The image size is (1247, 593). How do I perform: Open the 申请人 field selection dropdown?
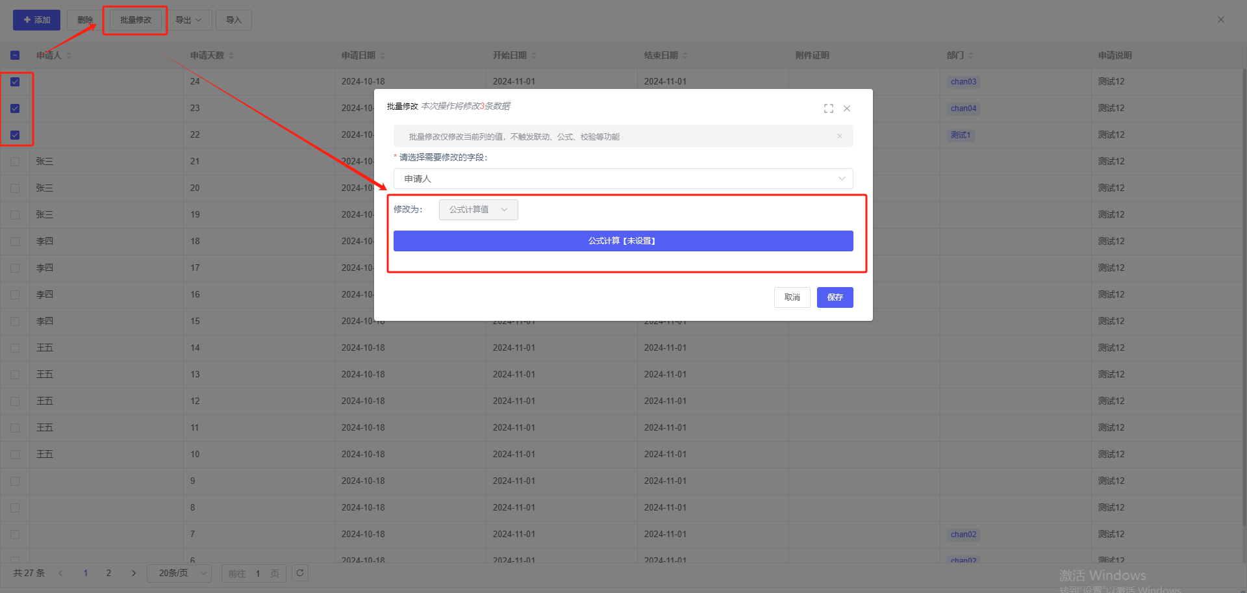(x=623, y=179)
